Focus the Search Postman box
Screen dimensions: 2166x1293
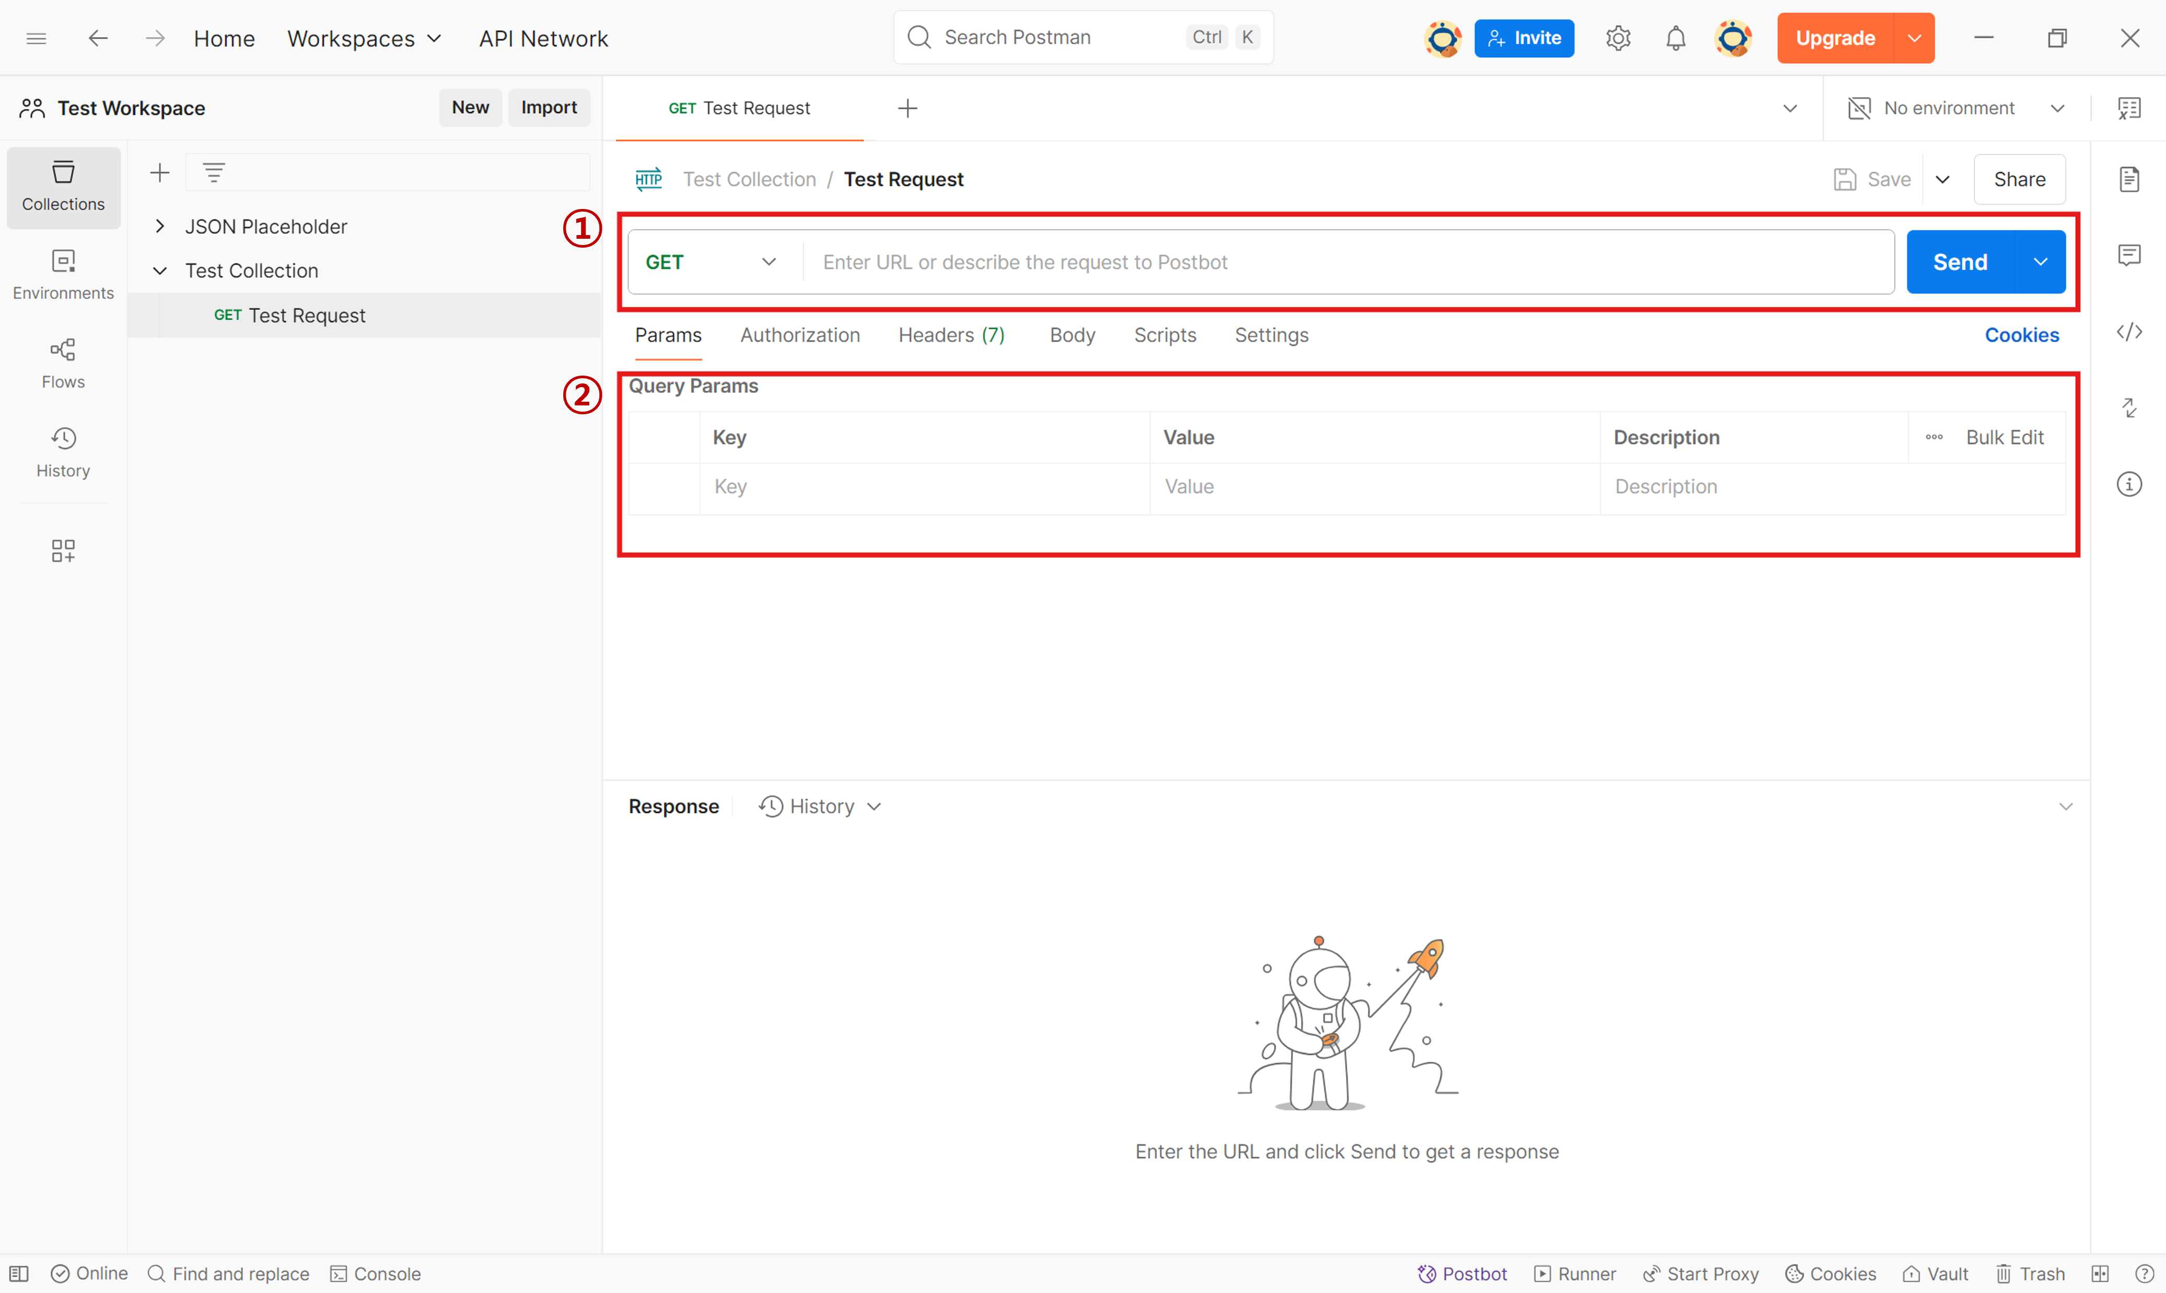[x=1083, y=38]
